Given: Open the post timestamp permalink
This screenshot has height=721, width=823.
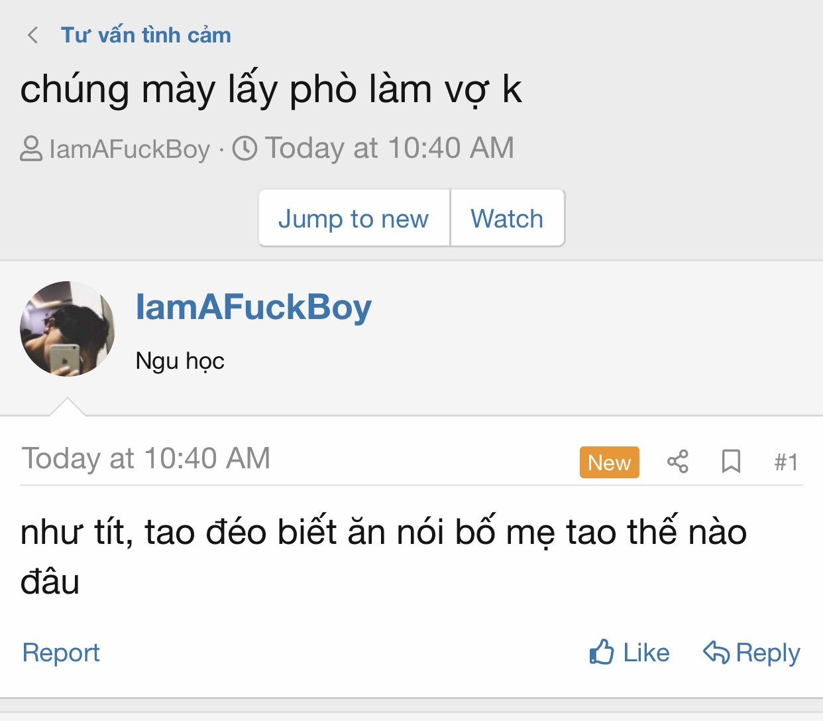Looking at the screenshot, I should tap(146, 458).
